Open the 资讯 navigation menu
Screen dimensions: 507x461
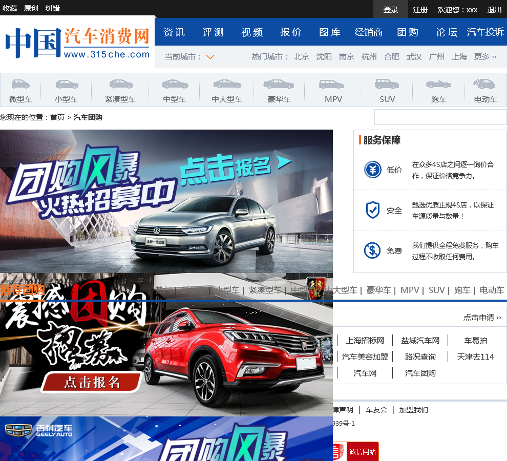point(174,32)
